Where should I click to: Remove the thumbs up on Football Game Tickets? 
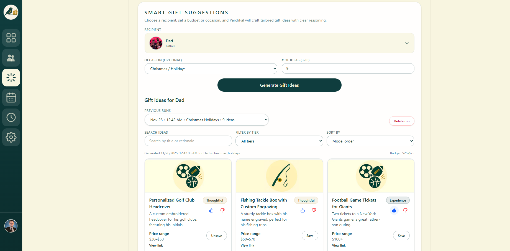coord(394,210)
